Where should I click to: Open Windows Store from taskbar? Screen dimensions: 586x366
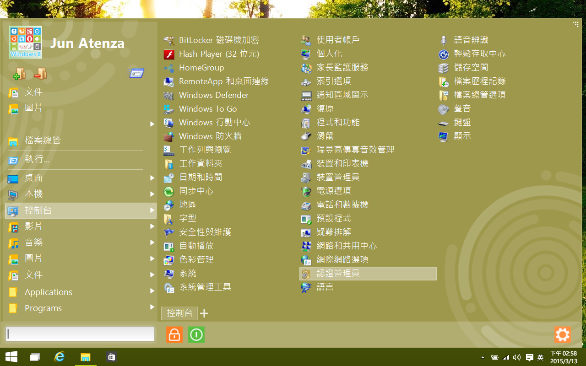click(111, 357)
